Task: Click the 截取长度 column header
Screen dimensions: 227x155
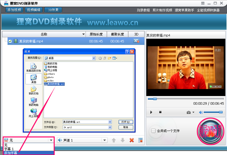Action: pos(117,34)
